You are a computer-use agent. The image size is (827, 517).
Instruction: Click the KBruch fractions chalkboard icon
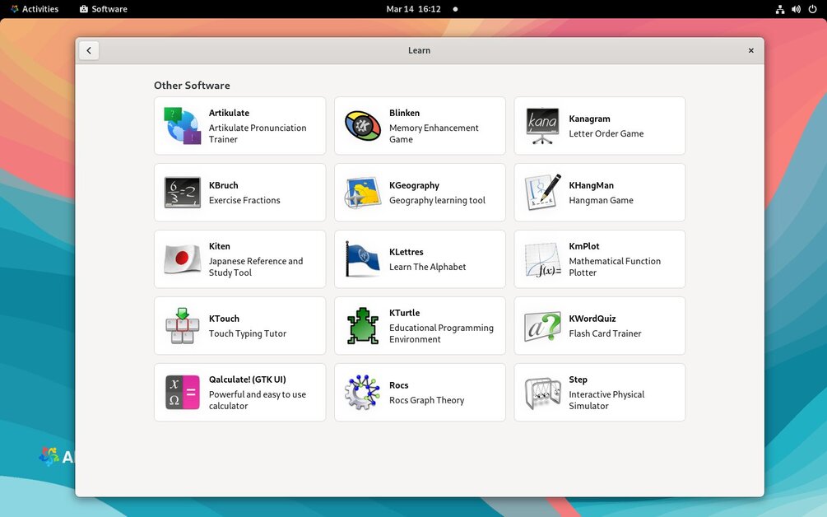tap(183, 193)
